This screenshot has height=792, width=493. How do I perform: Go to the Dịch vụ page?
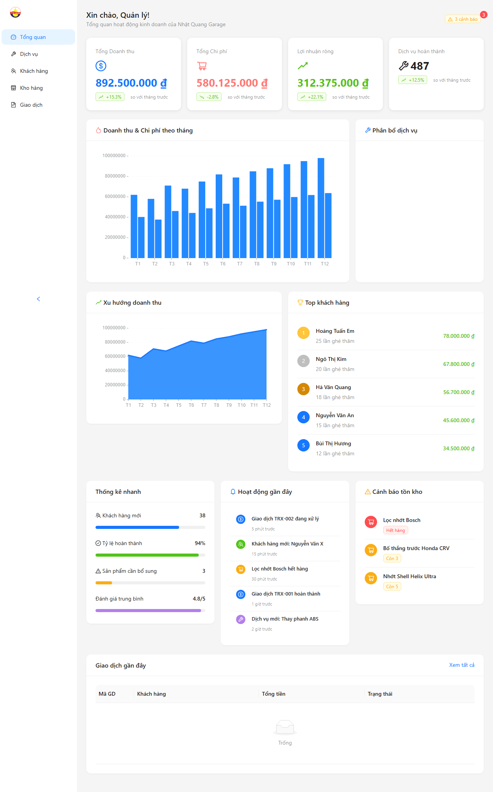[38, 54]
